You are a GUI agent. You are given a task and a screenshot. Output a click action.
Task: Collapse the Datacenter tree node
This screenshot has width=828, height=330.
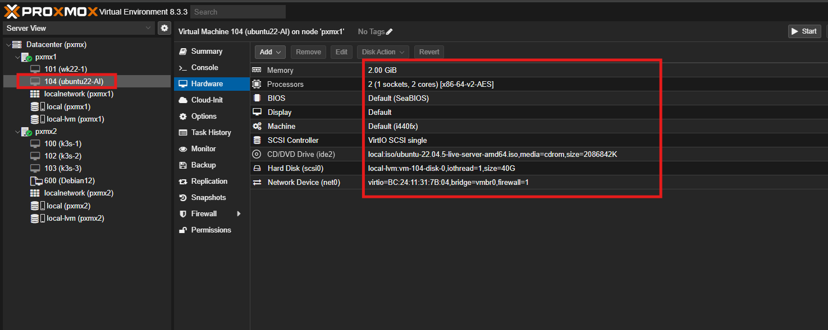8,45
